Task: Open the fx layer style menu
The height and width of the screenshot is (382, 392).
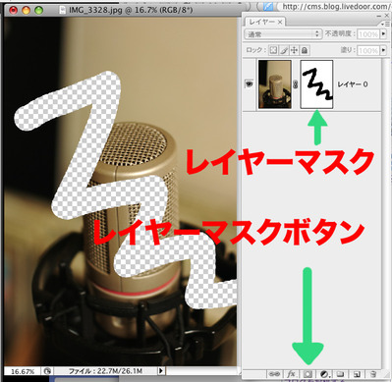Action: click(291, 374)
